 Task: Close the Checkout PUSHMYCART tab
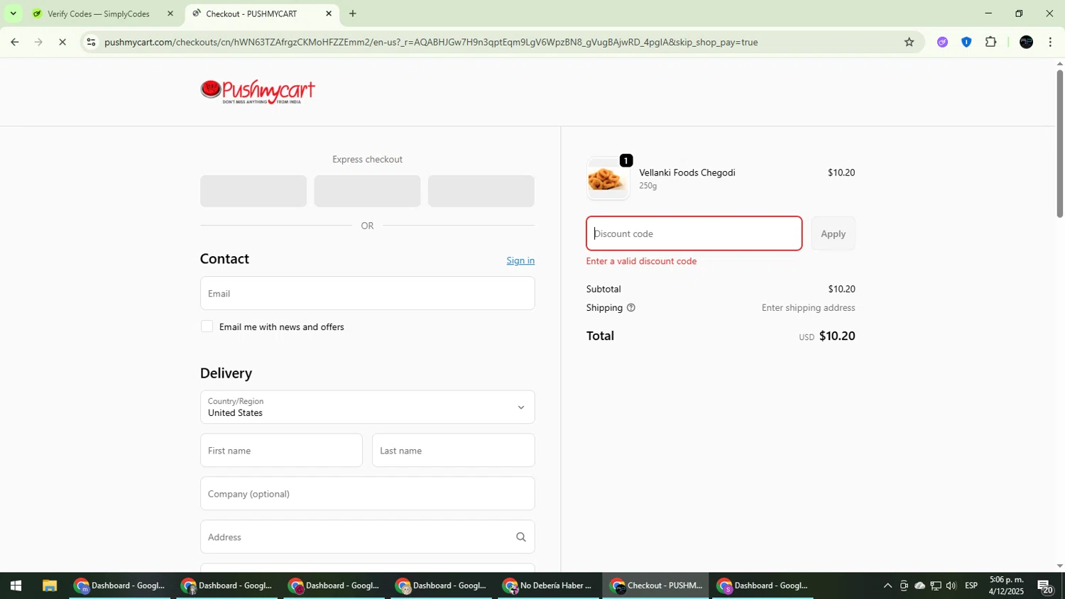(329, 13)
